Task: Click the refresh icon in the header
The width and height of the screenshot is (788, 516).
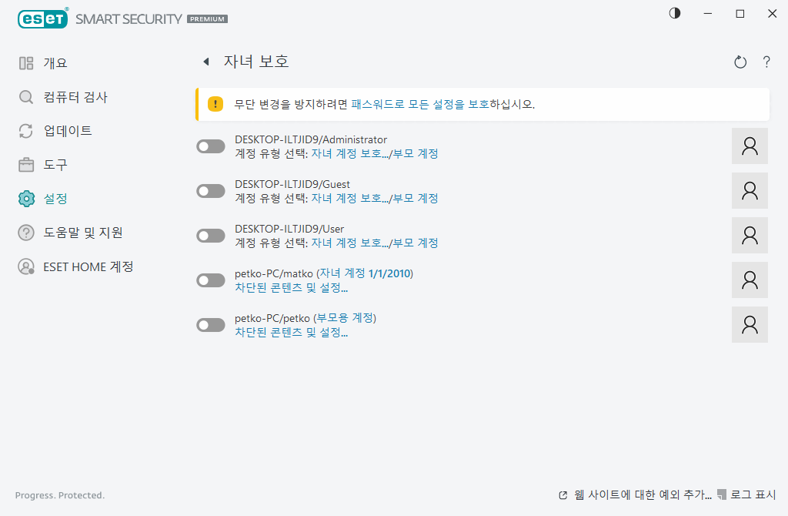Action: click(740, 62)
